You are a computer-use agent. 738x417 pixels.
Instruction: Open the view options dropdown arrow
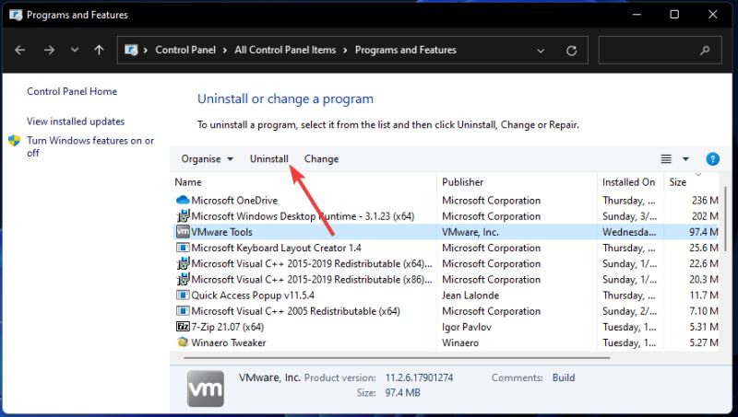[685, 159]
